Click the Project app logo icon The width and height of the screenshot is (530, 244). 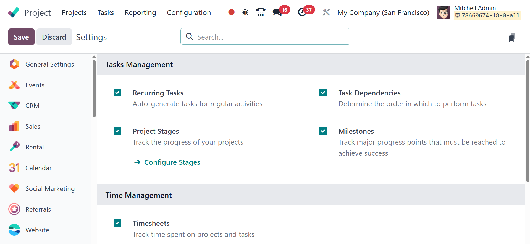(14, 12)
